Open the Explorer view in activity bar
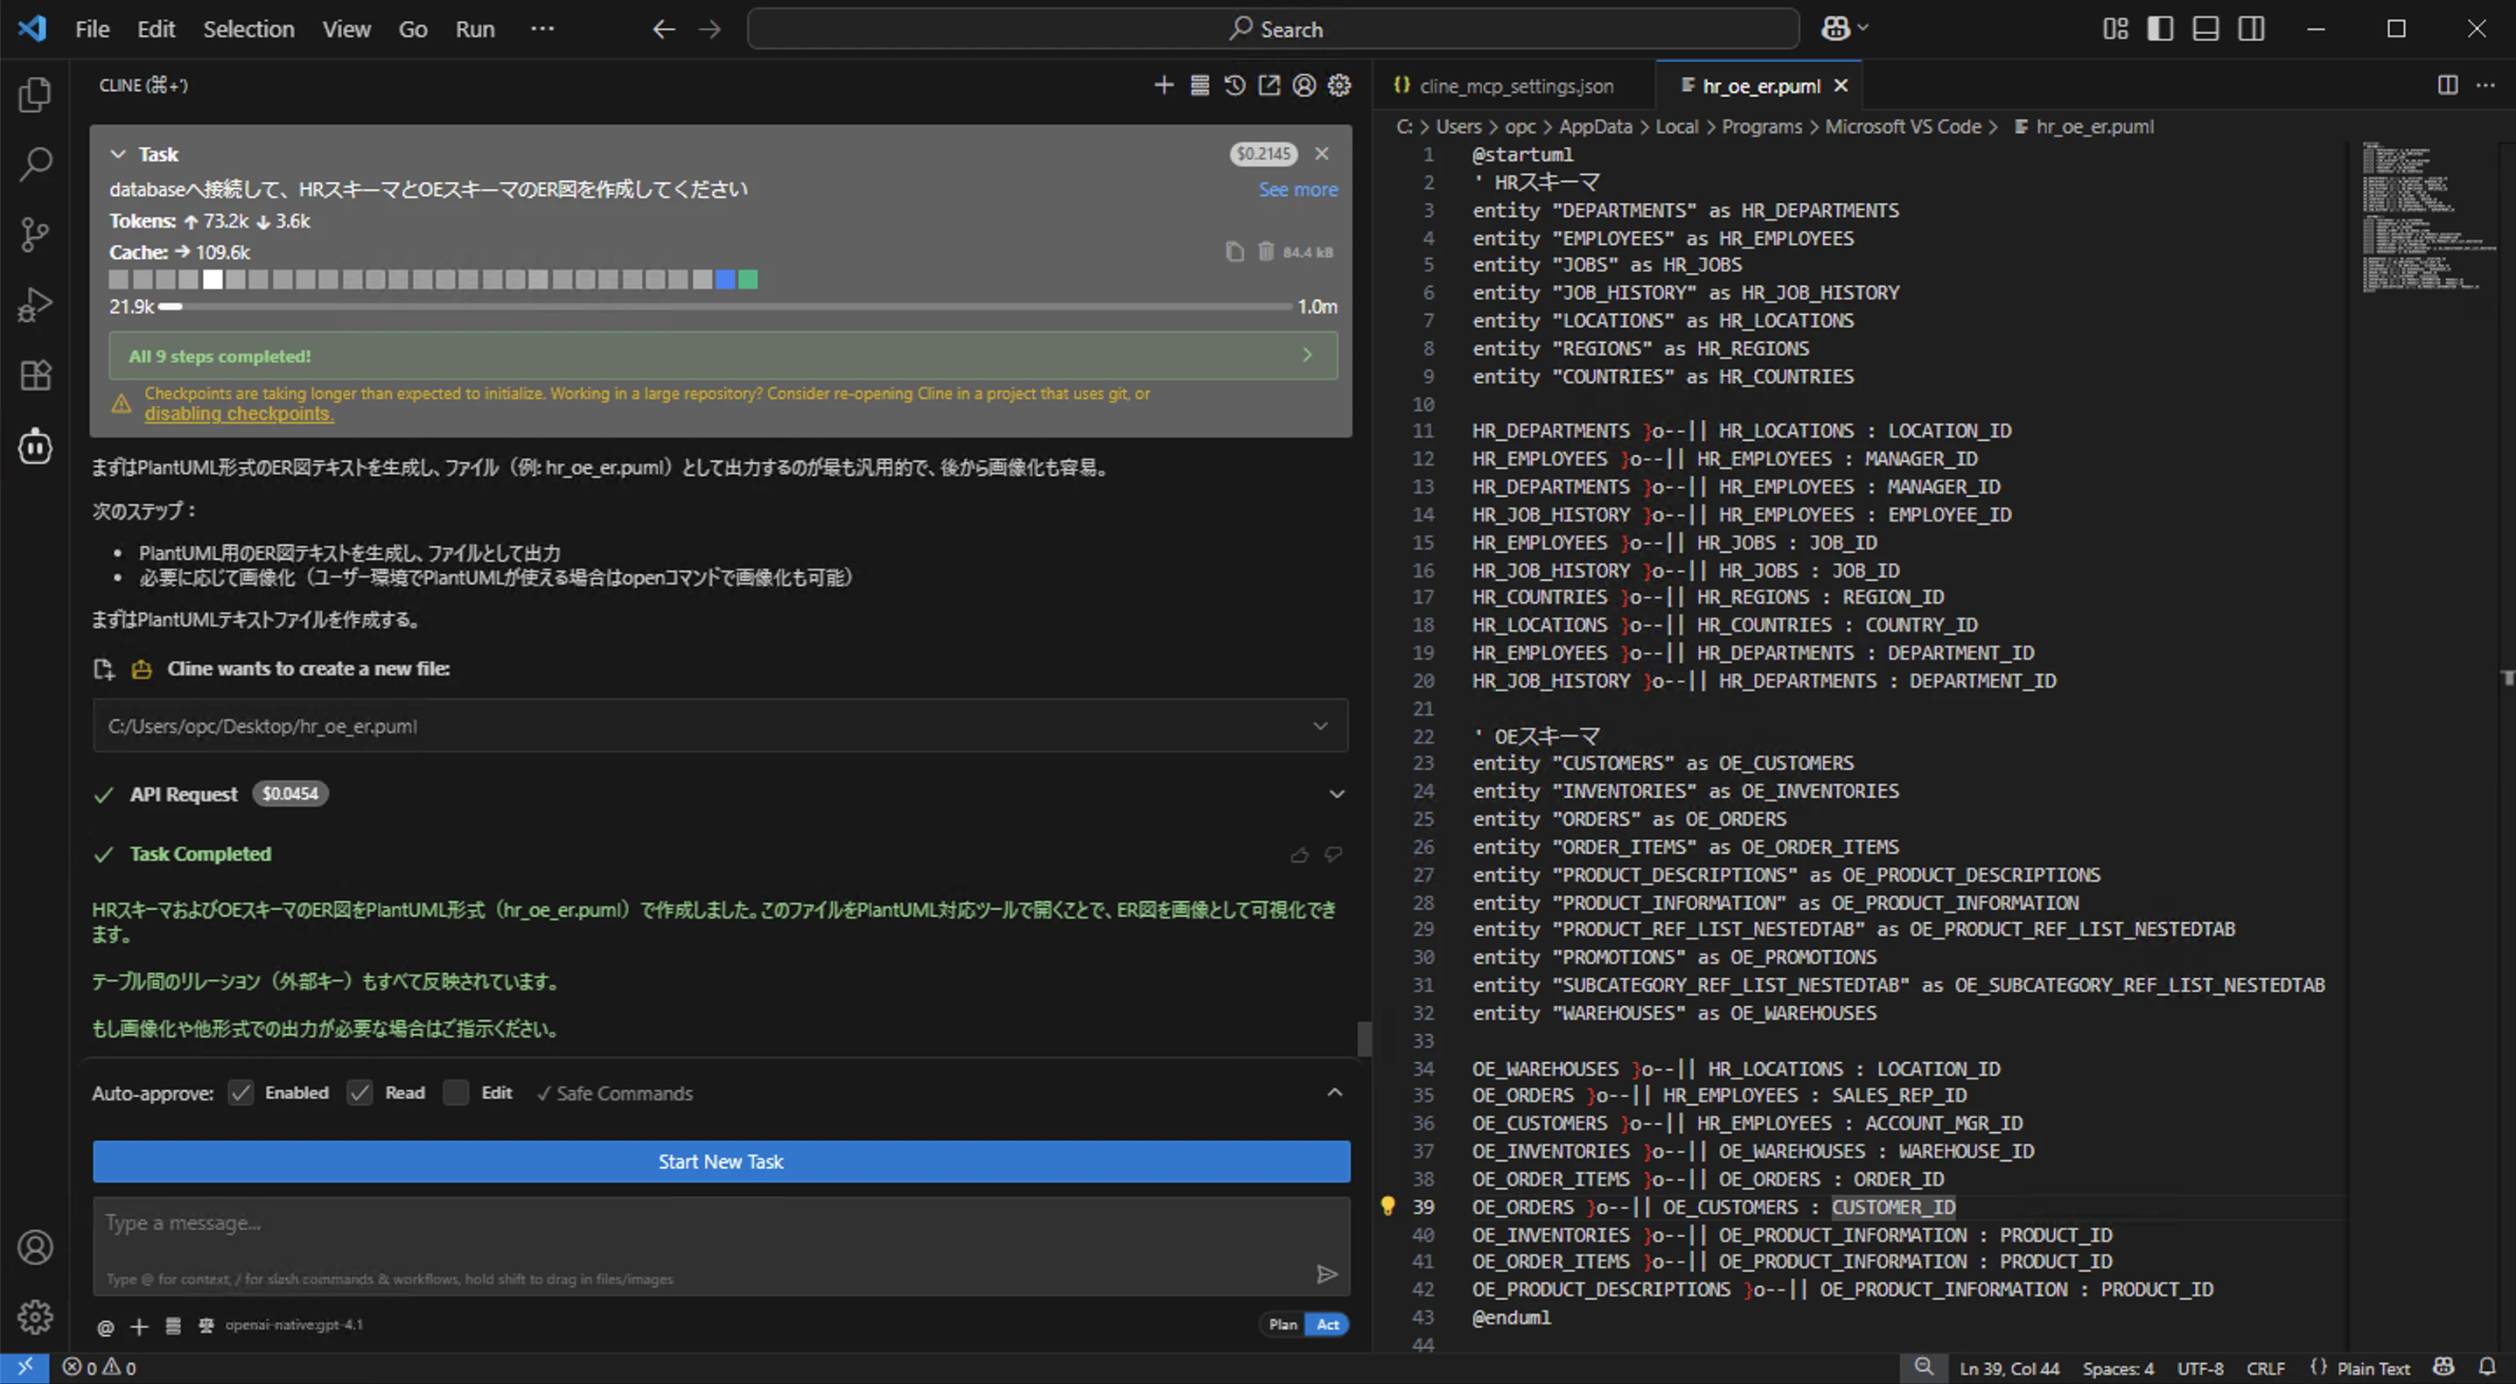 (x=35, y=94)
